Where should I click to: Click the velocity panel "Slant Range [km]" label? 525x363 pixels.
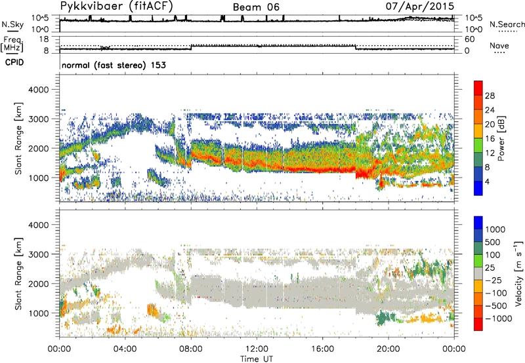(x=19, y=274)
